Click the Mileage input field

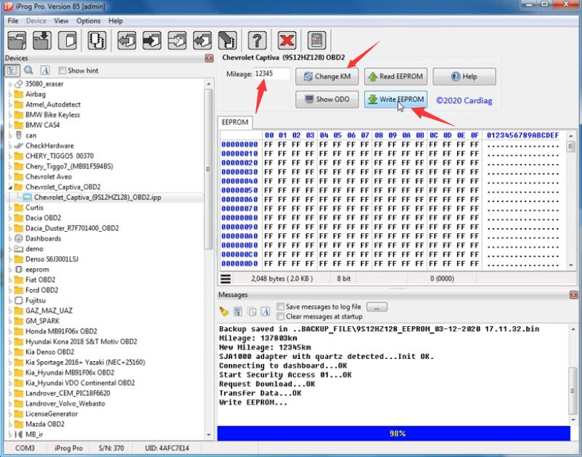coord(272,73)
